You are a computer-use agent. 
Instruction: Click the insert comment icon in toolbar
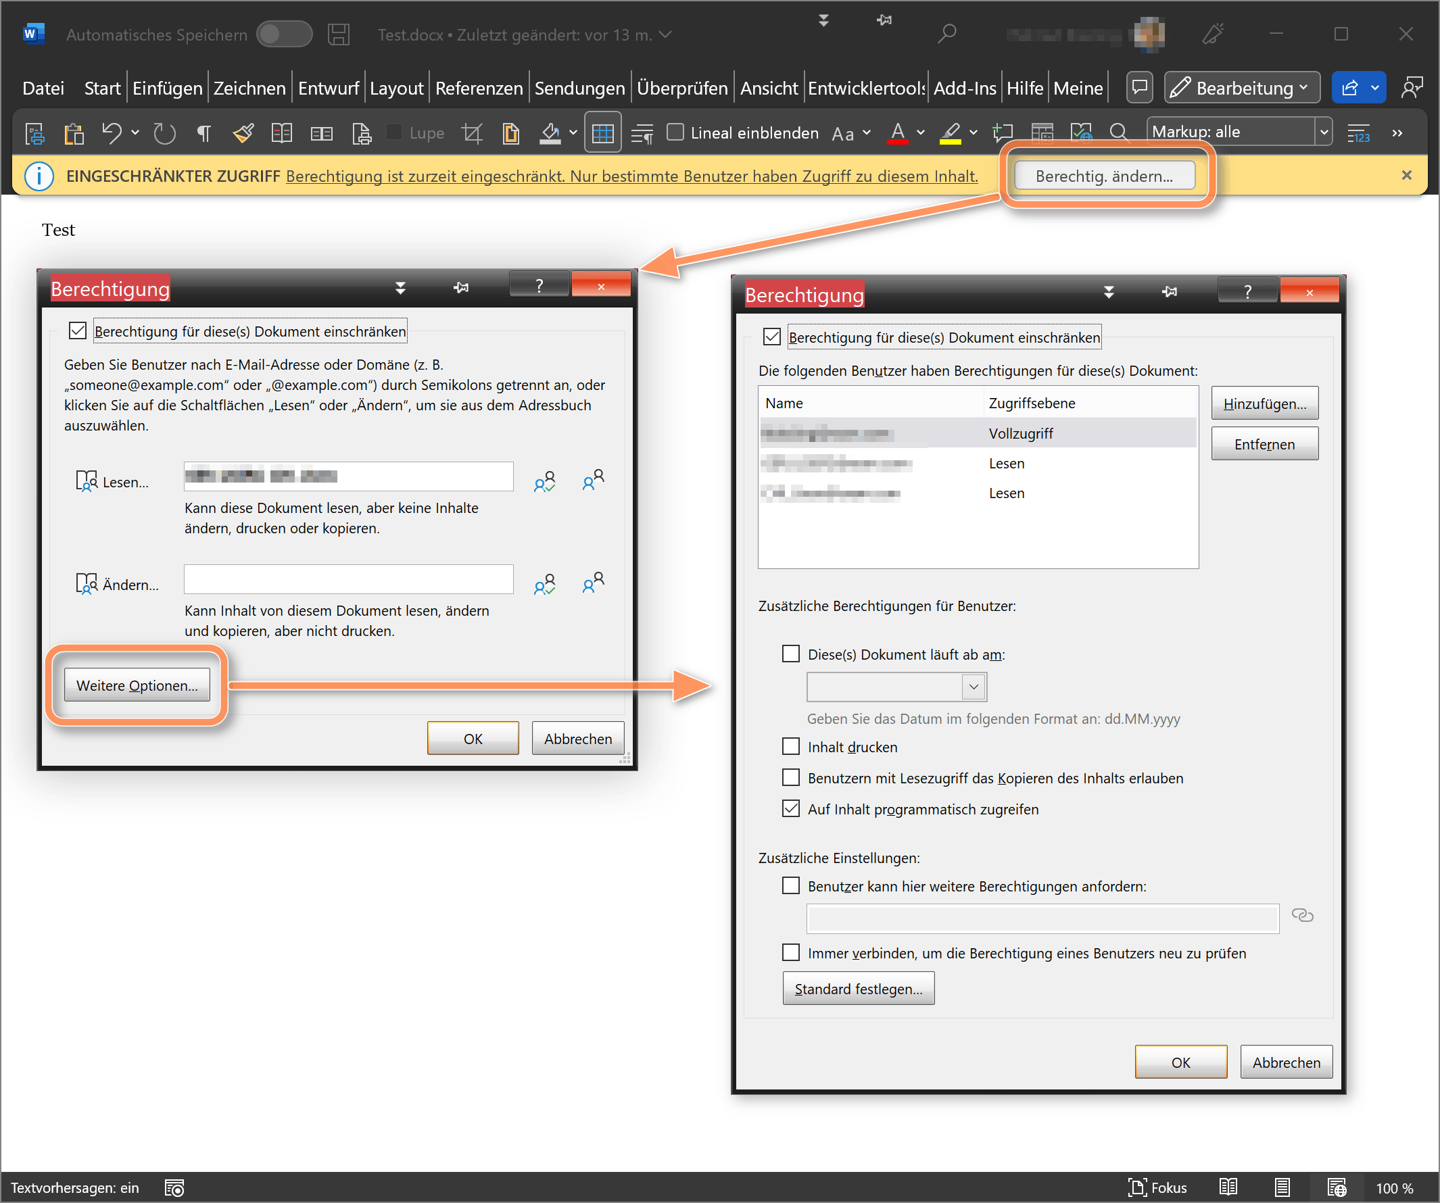pyautogui.click(x=1003, y=133)
